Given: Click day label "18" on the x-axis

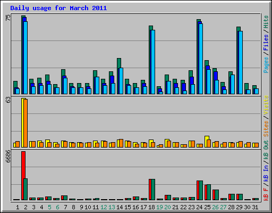Looking at the screenshot, I should 151,207.
